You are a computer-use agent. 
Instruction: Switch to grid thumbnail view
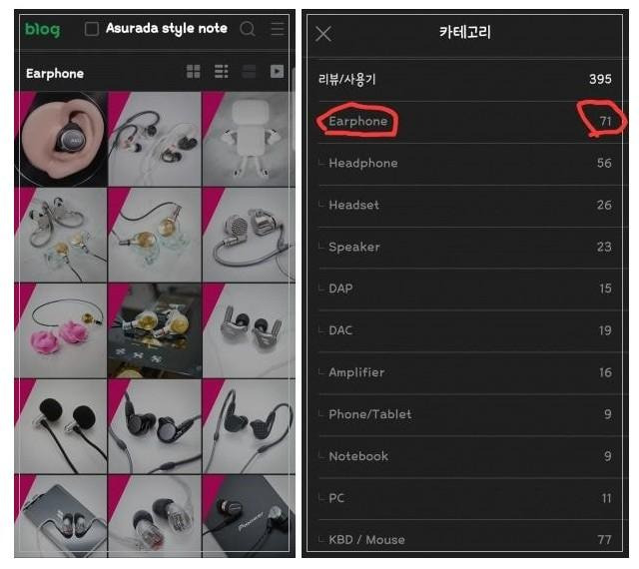pos(193,71)
